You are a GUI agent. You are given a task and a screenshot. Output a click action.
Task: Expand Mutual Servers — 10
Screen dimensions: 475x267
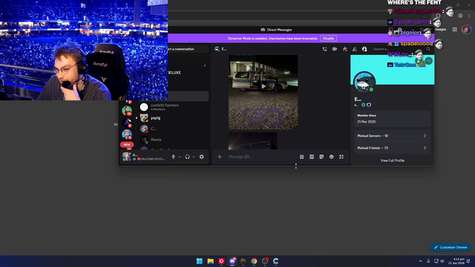(x=393, y=136)
